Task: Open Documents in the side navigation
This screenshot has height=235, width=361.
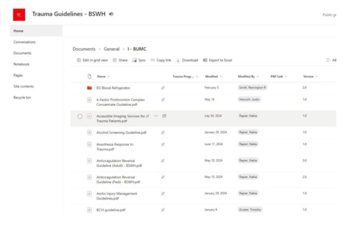Action: tap(22, 53)
